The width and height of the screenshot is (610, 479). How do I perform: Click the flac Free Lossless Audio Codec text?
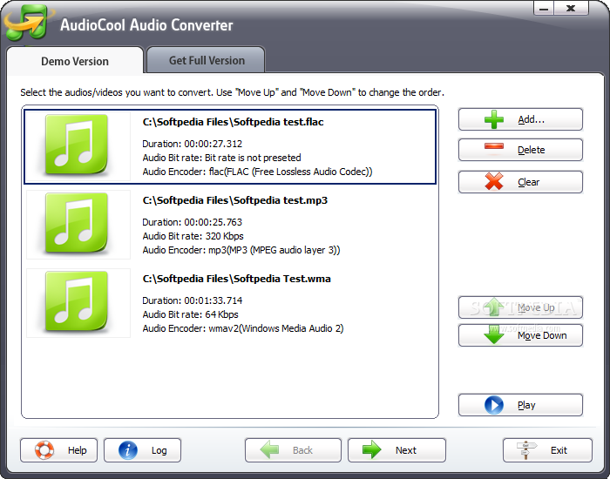coord(290,172)
